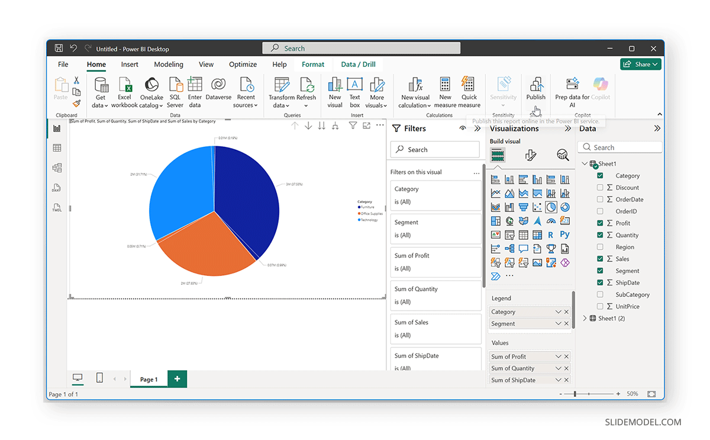Add a new page with the plus button

pos(176,379)
